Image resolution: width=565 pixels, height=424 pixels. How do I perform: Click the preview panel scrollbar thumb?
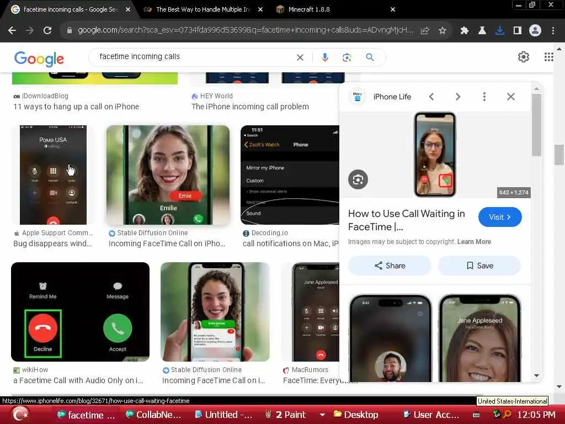click(536, 125)
